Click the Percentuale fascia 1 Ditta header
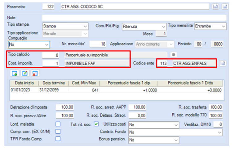 [x=190, y=83]
